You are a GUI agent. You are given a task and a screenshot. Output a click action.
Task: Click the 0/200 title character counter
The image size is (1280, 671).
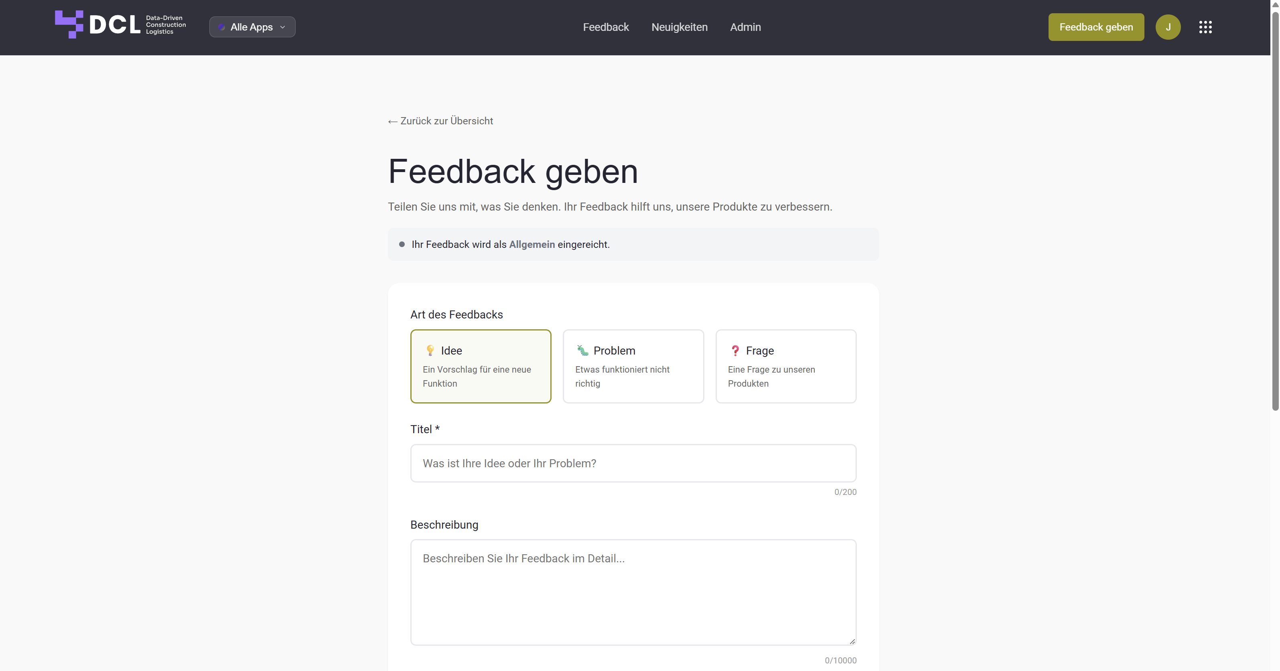(x=845, y=492)
